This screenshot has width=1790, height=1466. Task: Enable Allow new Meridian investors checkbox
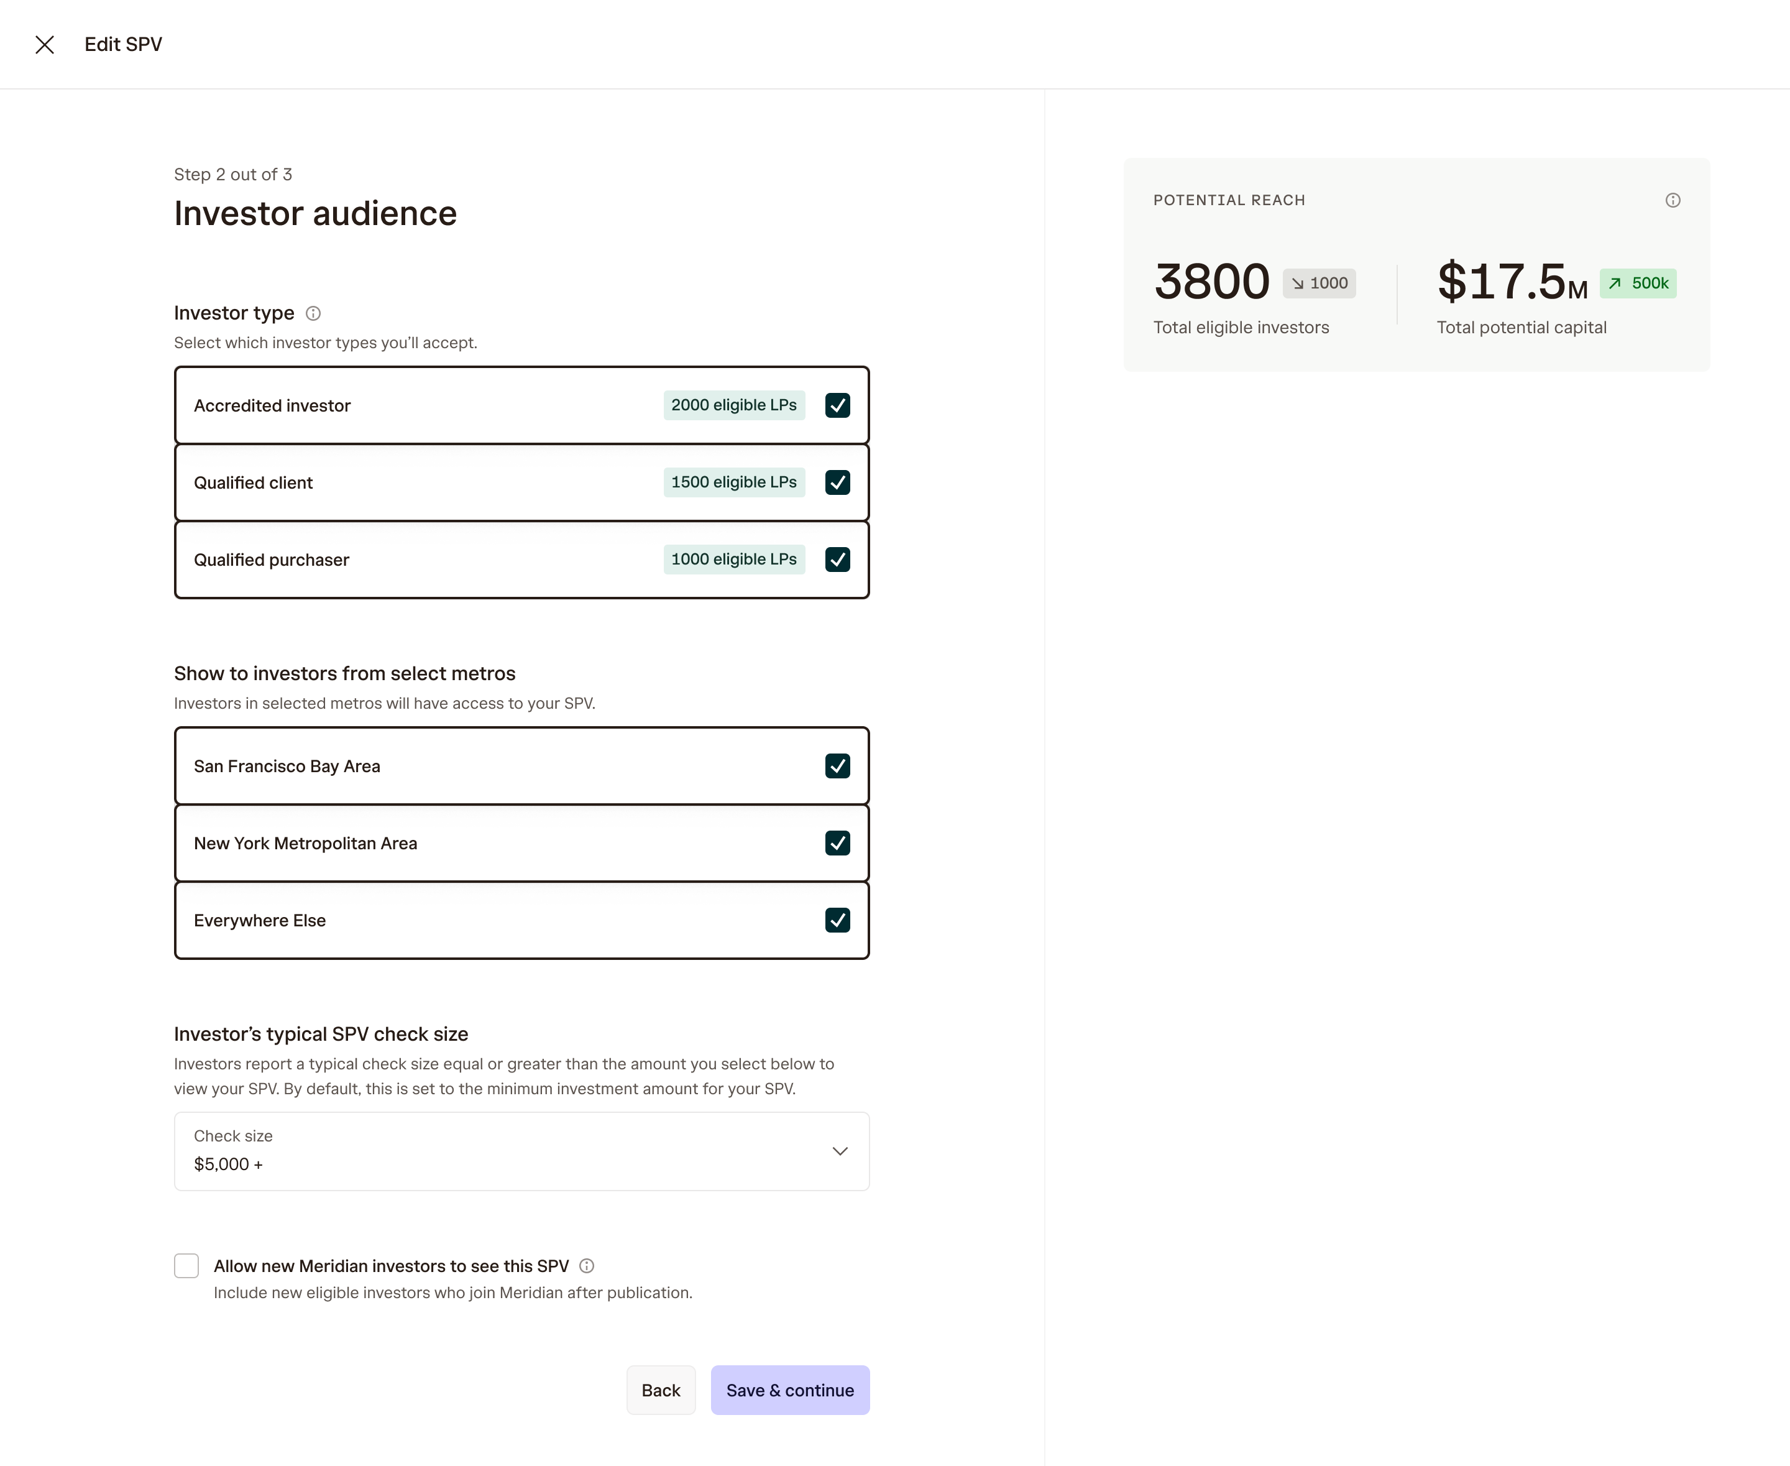(186, 1266)
